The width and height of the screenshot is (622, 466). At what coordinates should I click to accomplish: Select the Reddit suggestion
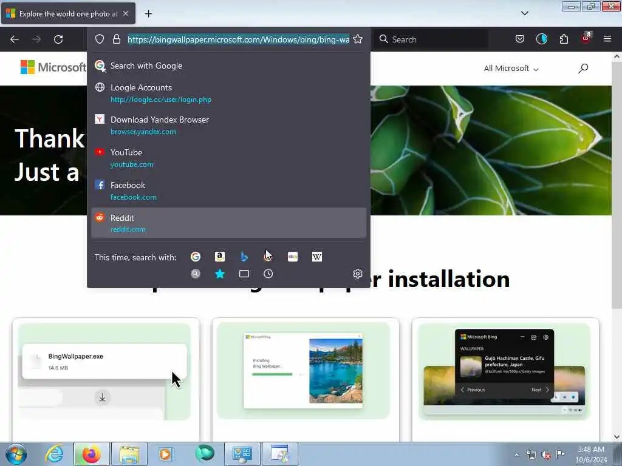coord(228,223)
